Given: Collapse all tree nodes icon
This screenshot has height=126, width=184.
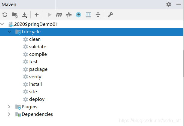Looking at the screenshot, I should (x=98, y=15).
